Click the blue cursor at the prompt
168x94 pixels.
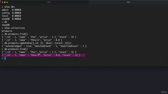point(5,58)
